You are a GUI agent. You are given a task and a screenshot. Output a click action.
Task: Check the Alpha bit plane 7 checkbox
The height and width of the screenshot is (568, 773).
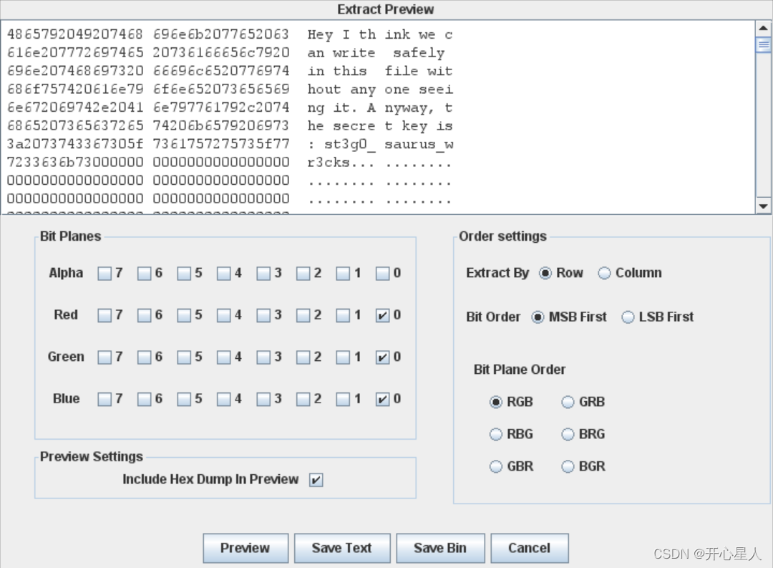[104, 274]
